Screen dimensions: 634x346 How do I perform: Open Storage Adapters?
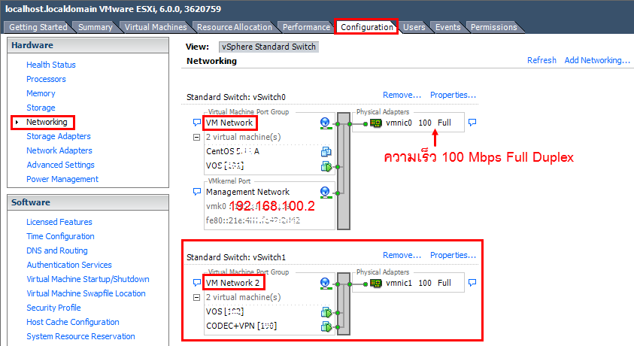tap(59, 136)
